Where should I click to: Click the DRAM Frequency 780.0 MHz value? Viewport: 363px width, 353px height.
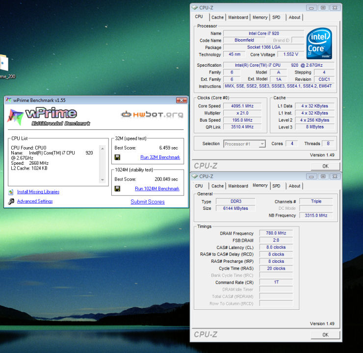click(x=276, y=233)
